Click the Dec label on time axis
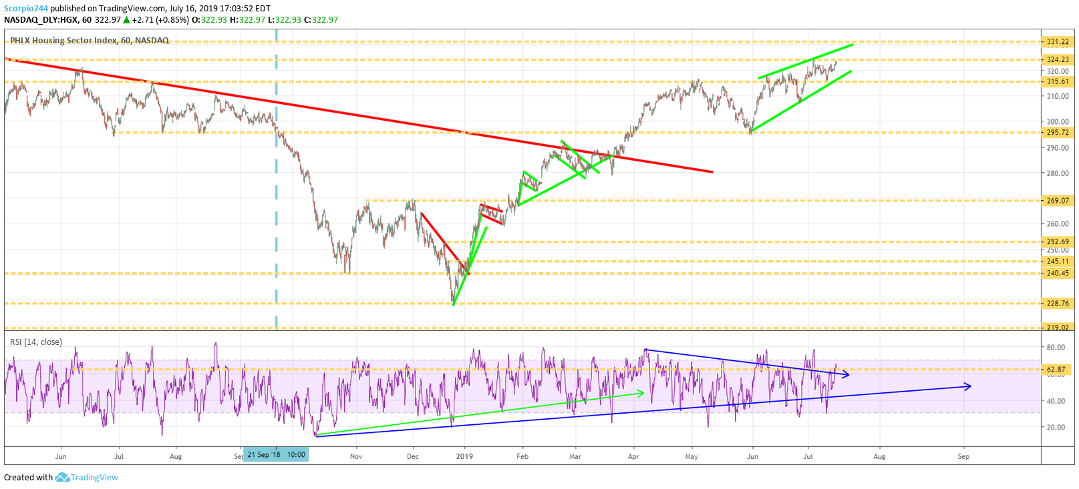The image size is (1079, 489). point(413,456)
